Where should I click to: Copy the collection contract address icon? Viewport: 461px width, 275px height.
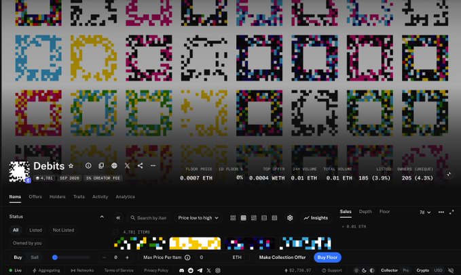click(x=101, y=166)
